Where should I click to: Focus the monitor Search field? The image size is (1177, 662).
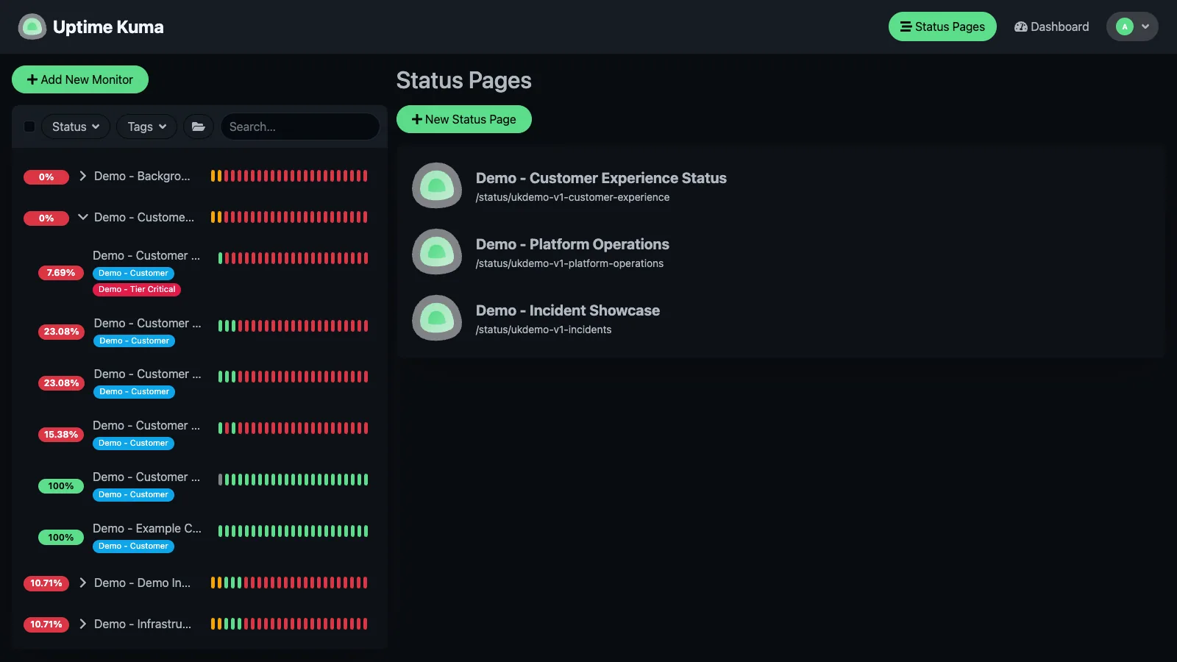tap(300, 127)
